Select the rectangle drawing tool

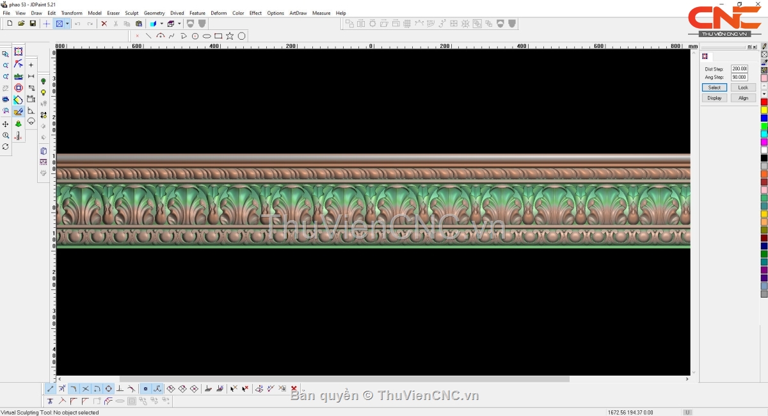218,36
